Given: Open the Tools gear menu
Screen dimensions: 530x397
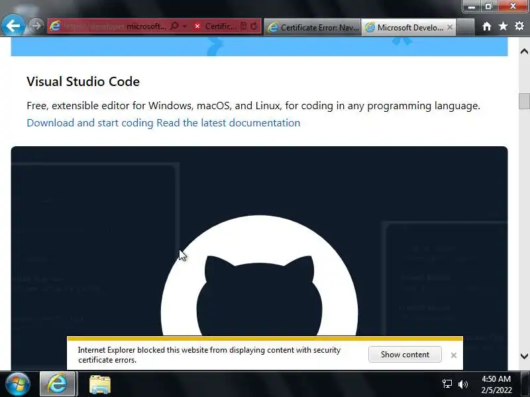Looking at the screenshot, I should pyautogui.click(x=519, y=26).
